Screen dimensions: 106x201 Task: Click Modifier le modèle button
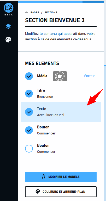point(61,177)
